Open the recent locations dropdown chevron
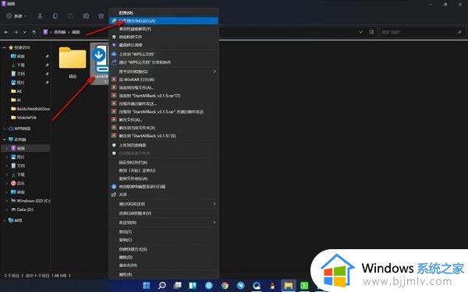 pos(25,32)
